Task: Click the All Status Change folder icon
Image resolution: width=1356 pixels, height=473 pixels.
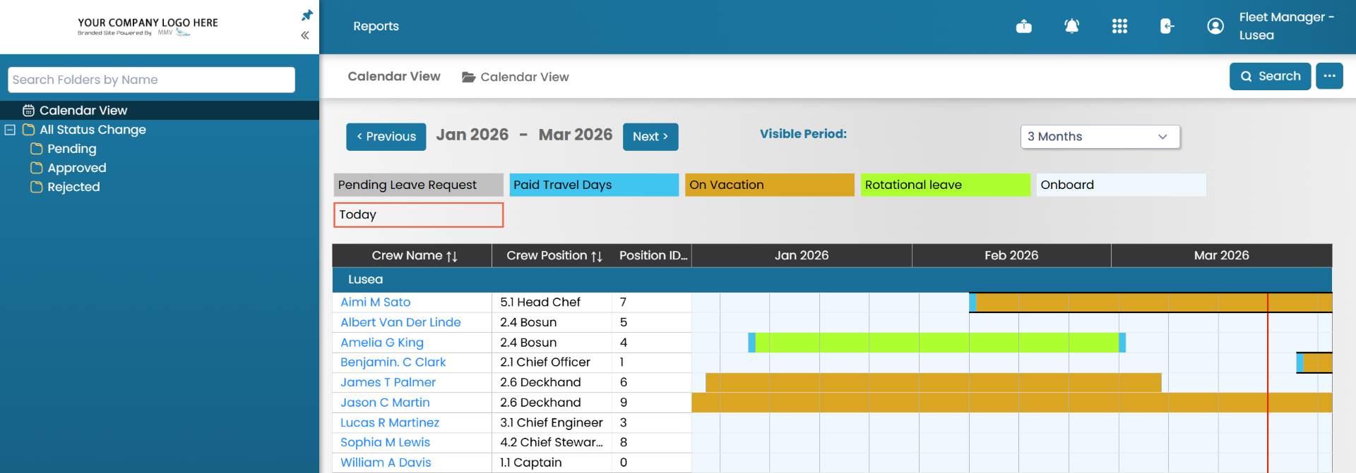Action: [x=28, y=130]
